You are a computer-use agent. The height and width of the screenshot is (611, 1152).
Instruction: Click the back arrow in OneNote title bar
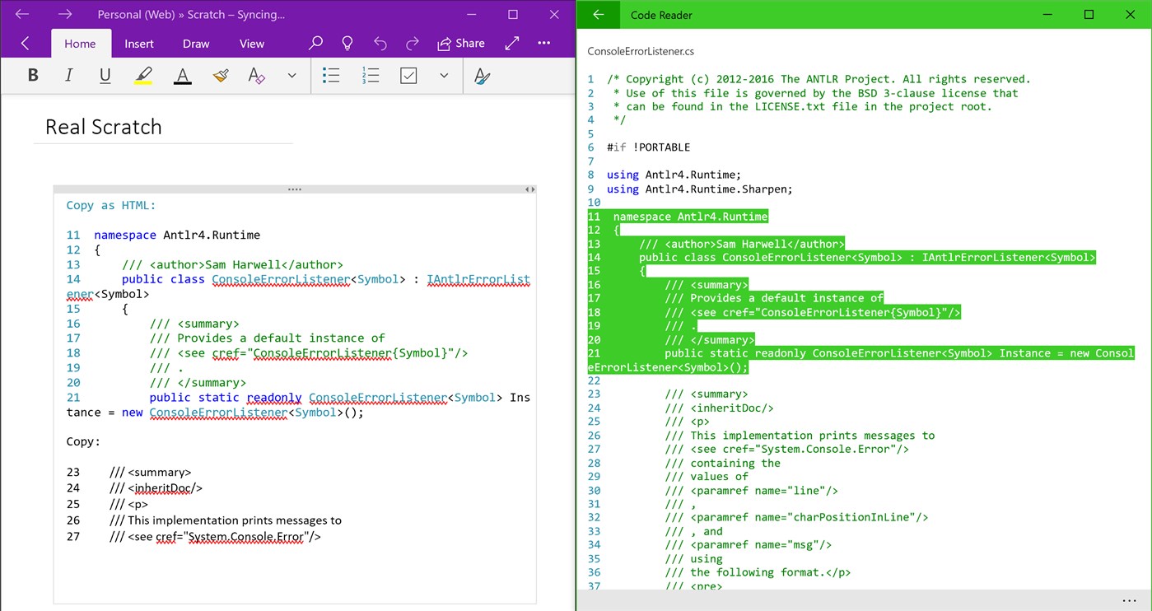pyautogui.click(x=22, y=14)
